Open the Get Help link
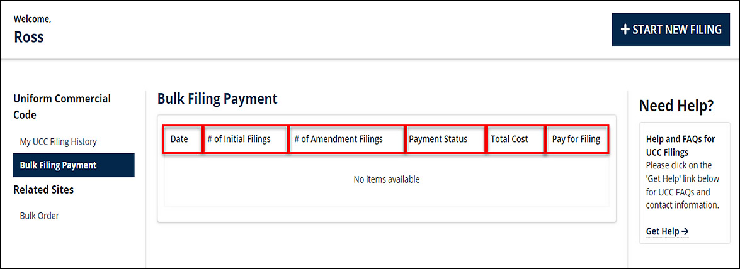The height and width of the screenshot is (269, 740). coord(663,232)
